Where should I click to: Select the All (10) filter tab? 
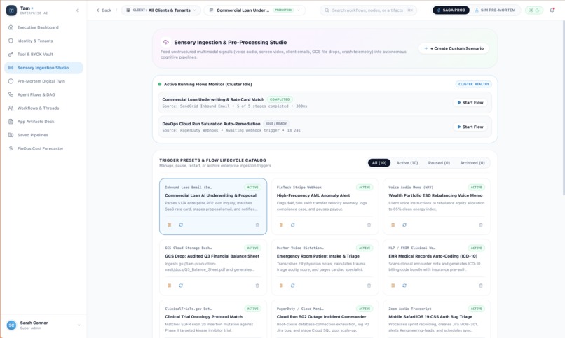pos(379,163)
